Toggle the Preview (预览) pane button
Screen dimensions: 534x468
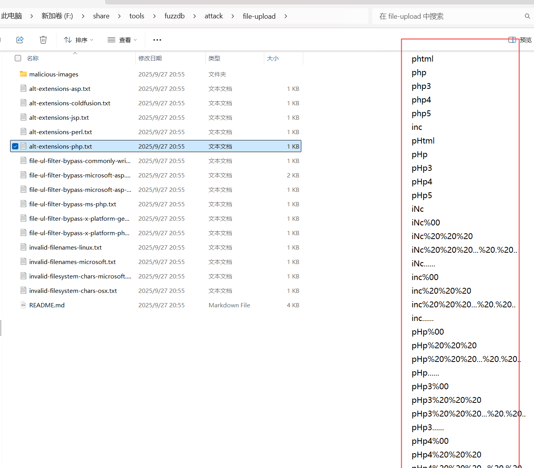(520, 40)
